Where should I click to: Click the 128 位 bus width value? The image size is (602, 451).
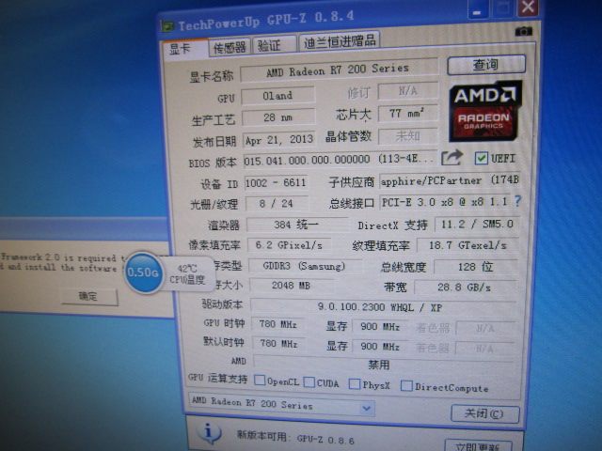tap(475, 266)
